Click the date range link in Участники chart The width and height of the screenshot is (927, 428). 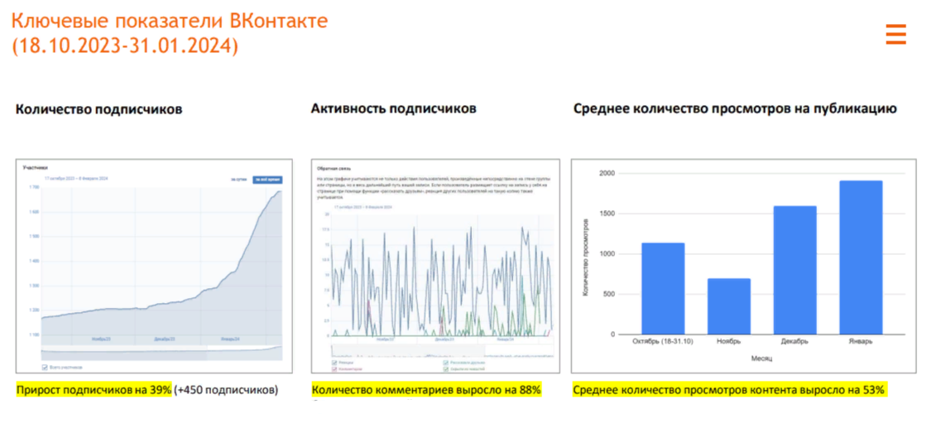77,178
